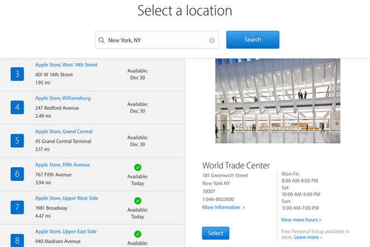370x247 pixels.
Task: Click the Select button for World Trade Center
Action: click(x=215, y=233)
